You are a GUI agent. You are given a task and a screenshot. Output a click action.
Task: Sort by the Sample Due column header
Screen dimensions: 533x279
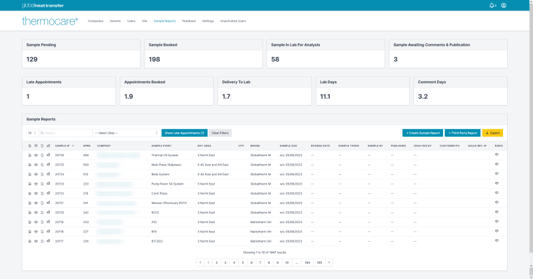pos(288,145)
